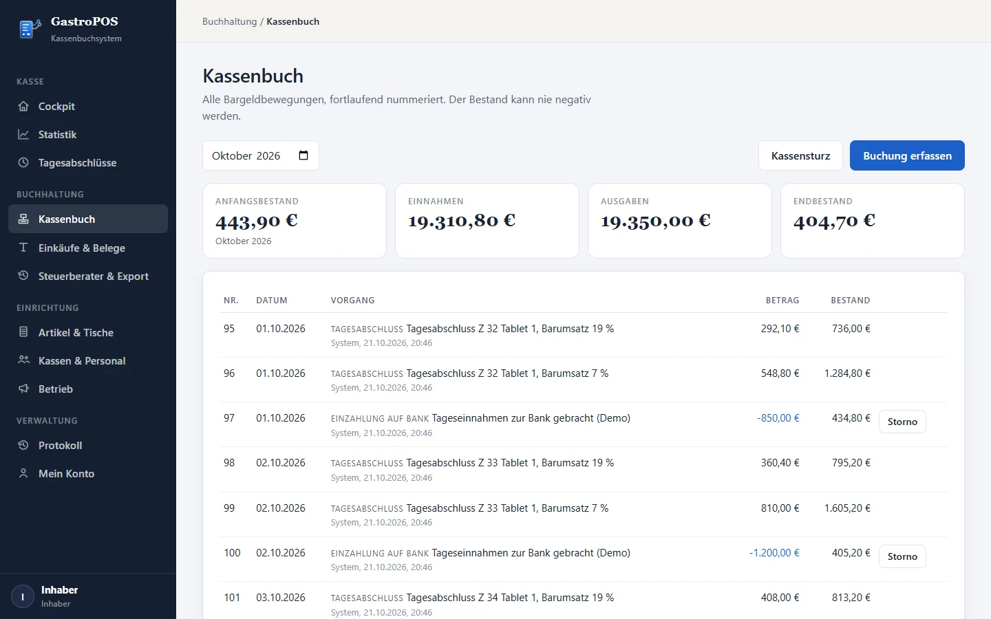This screenshot has width=991, height=619.
Task: Click the Ausgaben value 19.350,00 €
Action: pyautogui.click(x=656, y=221)
